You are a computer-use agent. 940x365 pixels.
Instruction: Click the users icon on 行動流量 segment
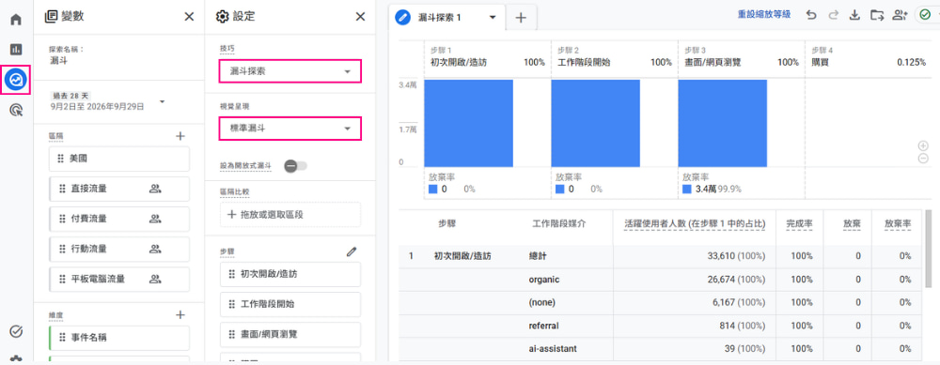point(155,249)
